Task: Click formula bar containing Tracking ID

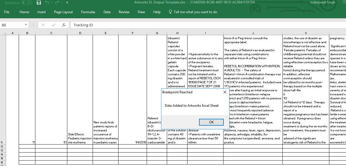Action: 208,25
